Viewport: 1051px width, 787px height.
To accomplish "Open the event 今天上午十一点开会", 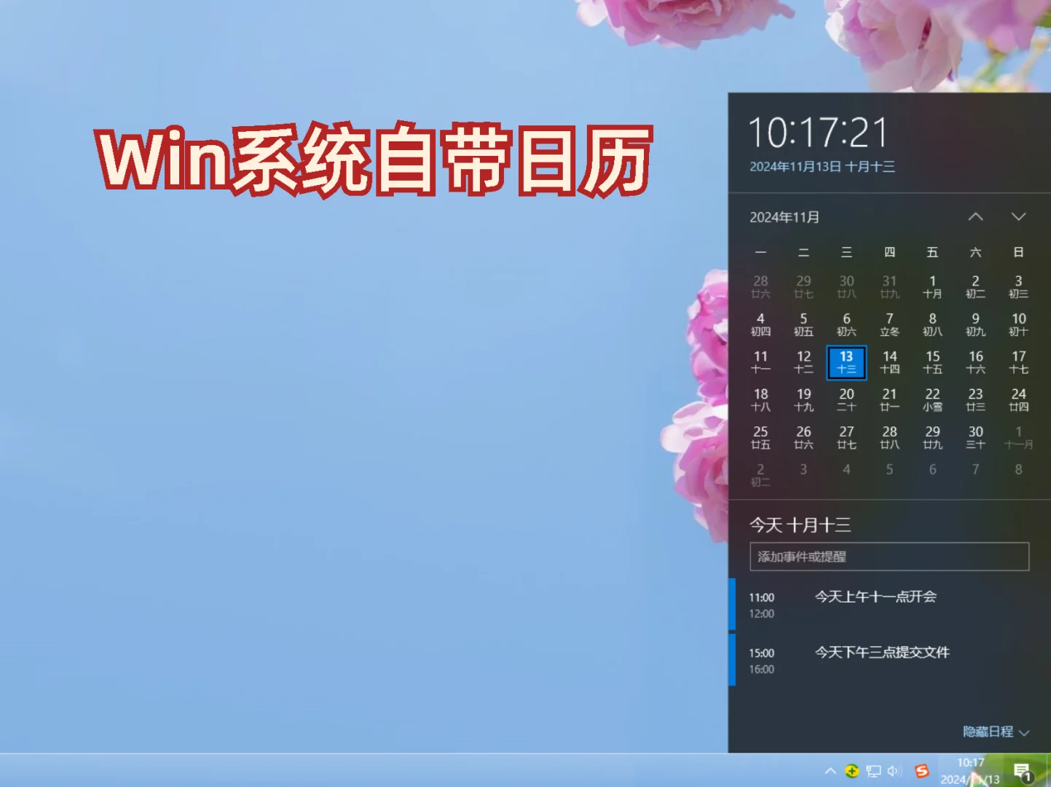I will [877, 597].
